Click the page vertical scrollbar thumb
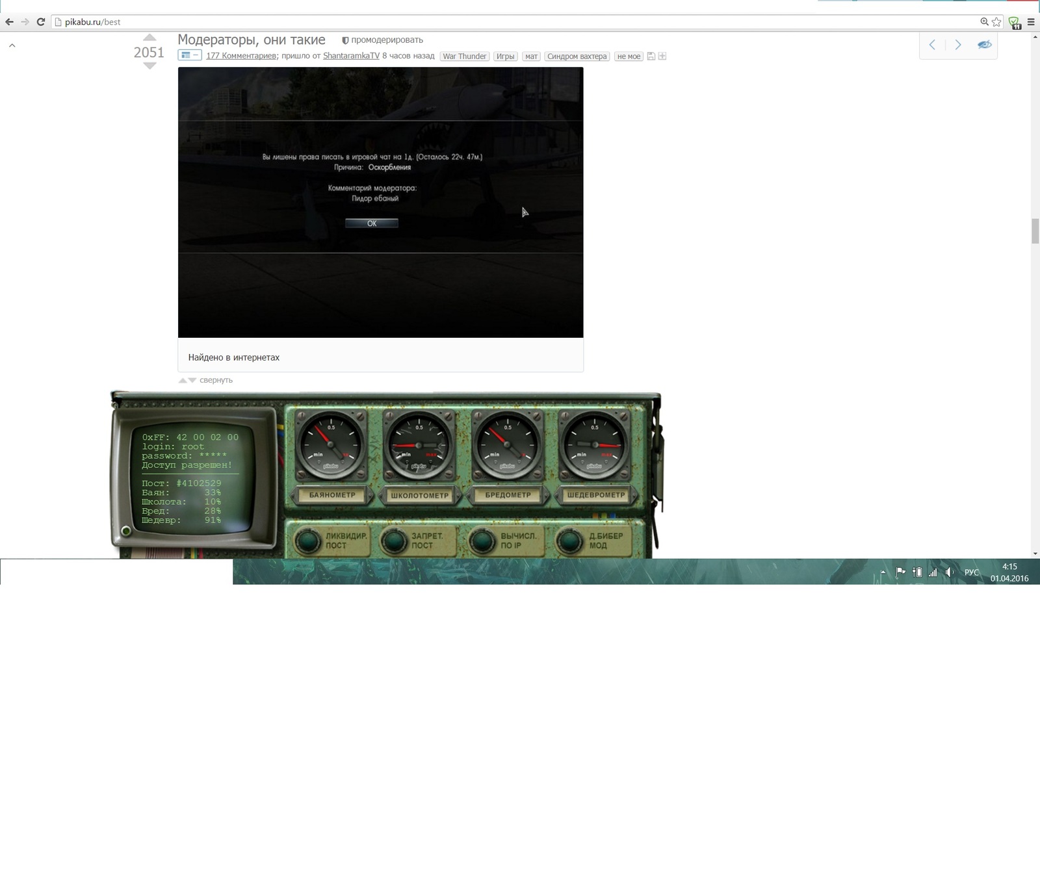 click(1035, 231)
